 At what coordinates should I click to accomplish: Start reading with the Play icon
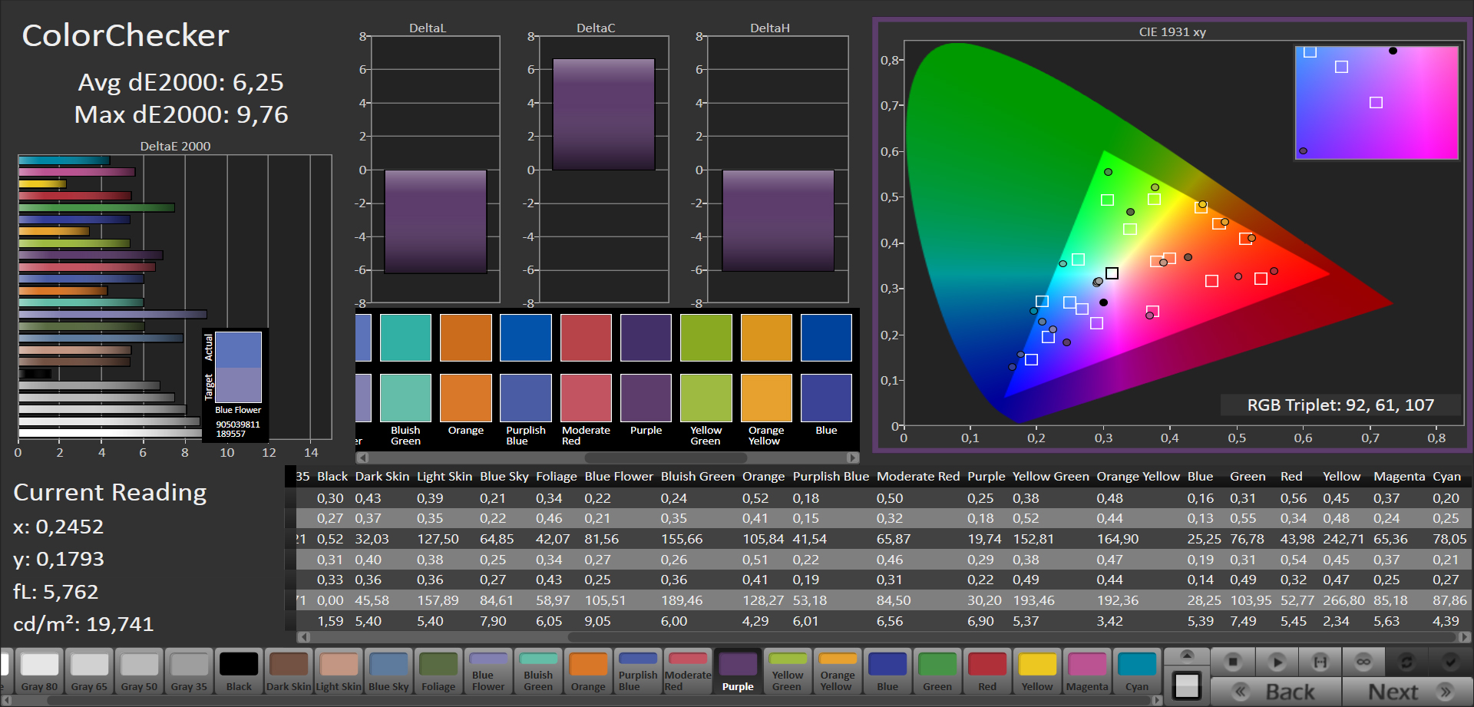(1277, 662)
